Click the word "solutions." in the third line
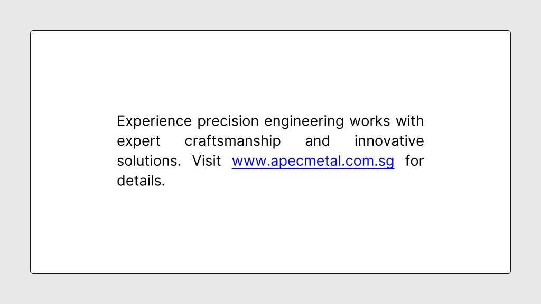Screen dimensions: 541x304 point(149,161)
